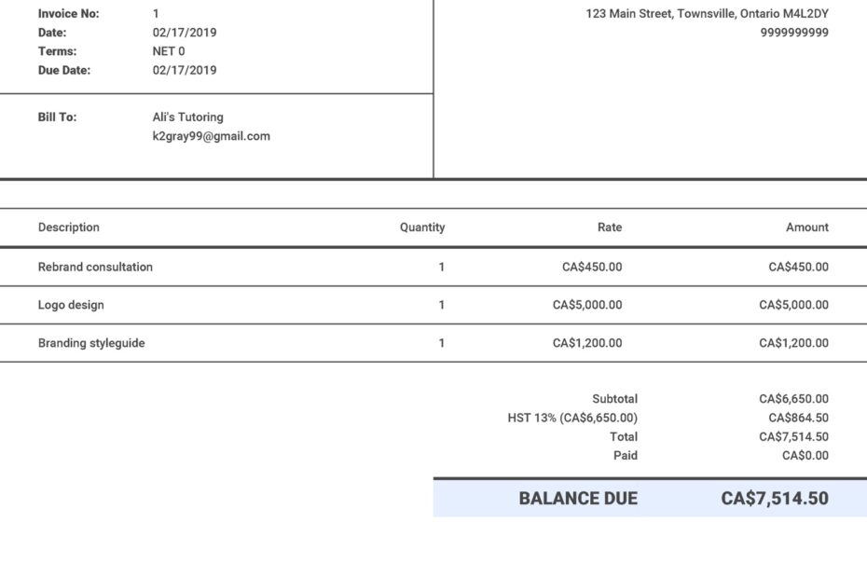Screen dimensions: 867x578
Task: Select the Bill To name Ali's Tutoring
Action: [189, 117]
